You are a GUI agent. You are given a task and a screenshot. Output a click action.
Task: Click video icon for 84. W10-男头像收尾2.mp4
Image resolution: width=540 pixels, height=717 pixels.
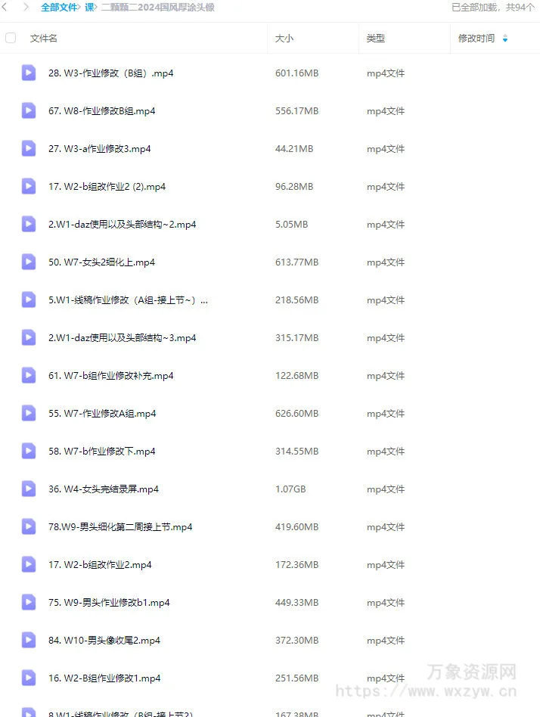point(28,640)
